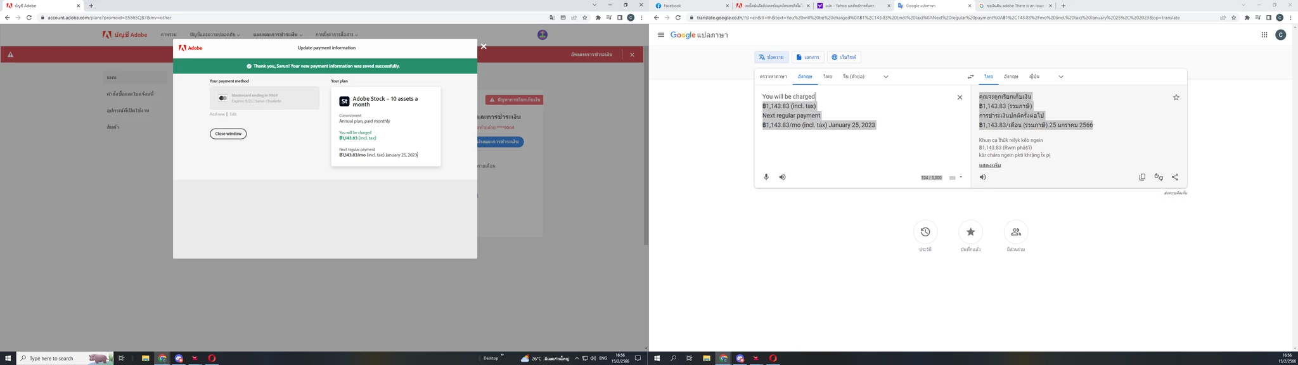Open the Google Translate main menu
1298x365 pixels.
661,35
